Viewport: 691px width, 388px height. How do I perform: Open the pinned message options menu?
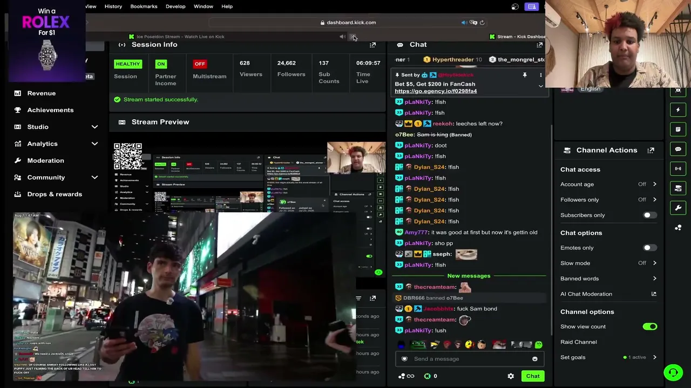[540, 75]
